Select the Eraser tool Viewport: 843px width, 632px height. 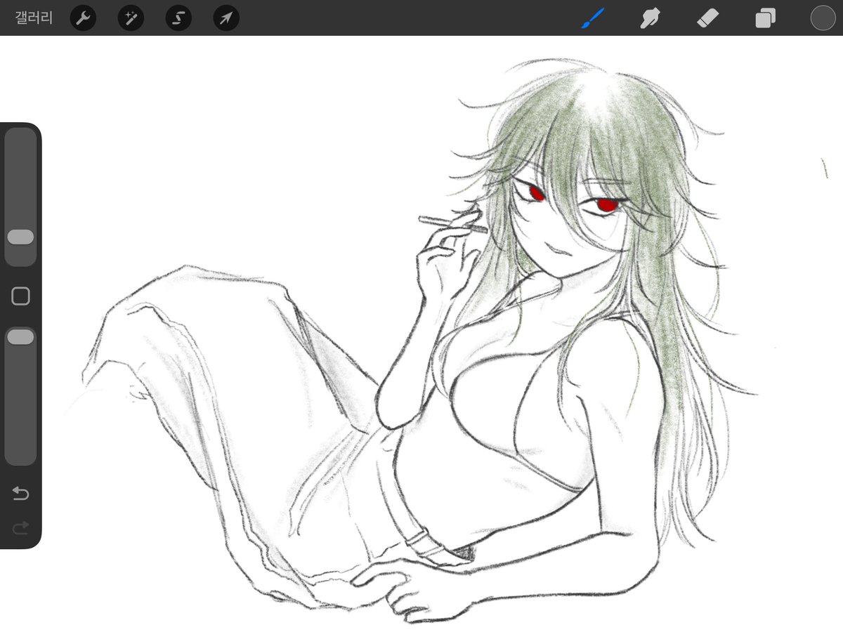click(x=707, y=18)
